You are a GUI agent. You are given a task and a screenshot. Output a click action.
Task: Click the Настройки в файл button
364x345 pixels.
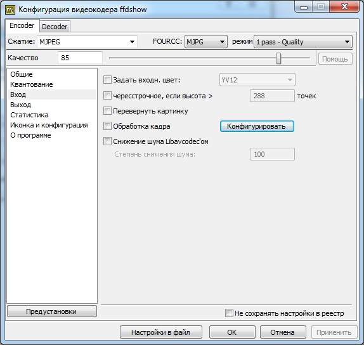pos(161,332)
